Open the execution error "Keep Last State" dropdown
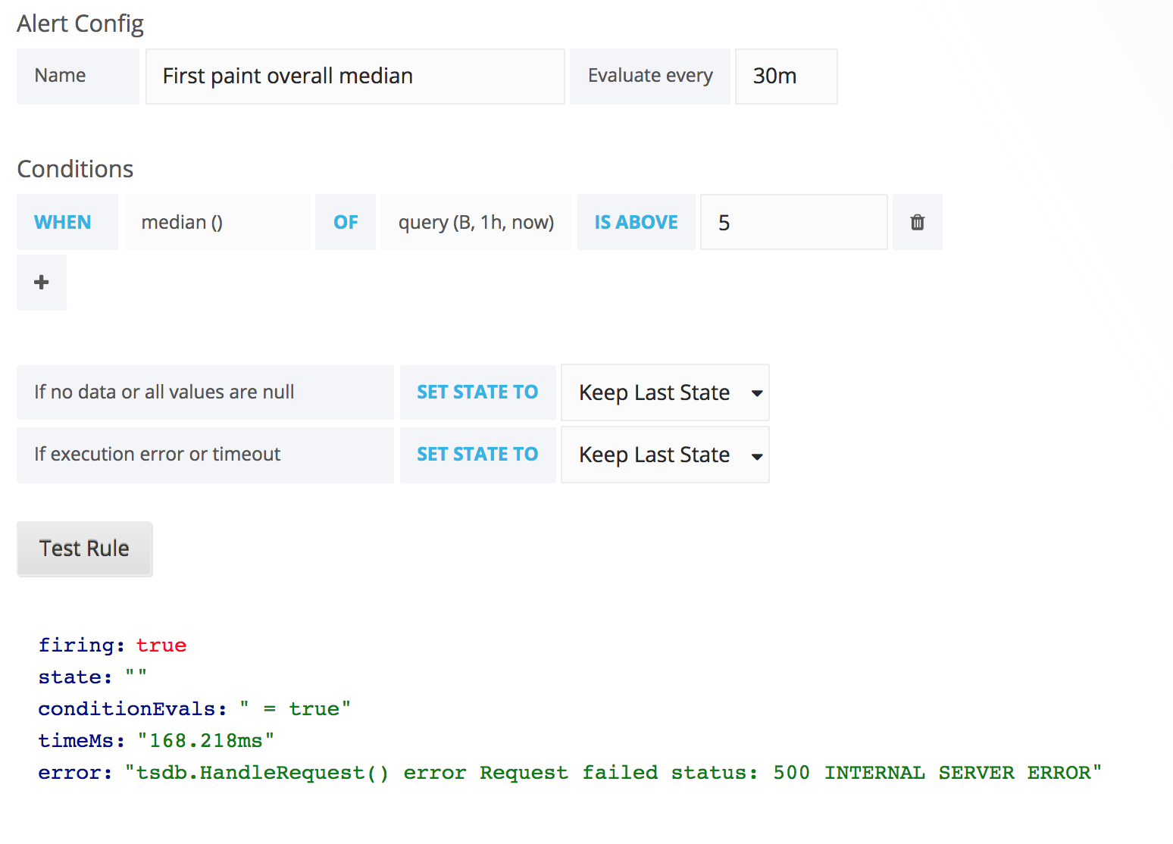The image size is (1173, 844). point(664,455)
